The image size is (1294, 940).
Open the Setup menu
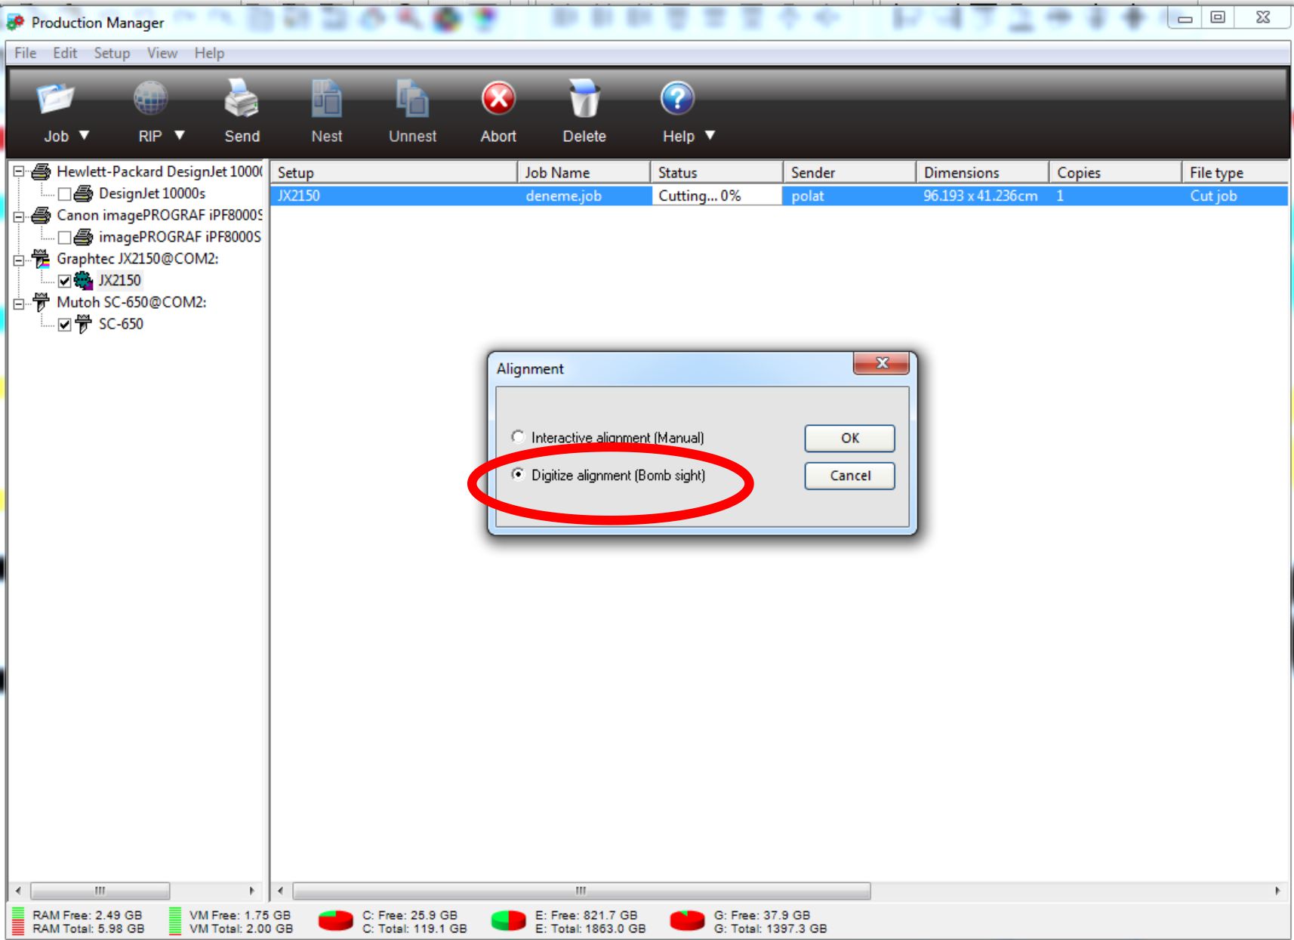click(x=112, y=53)
